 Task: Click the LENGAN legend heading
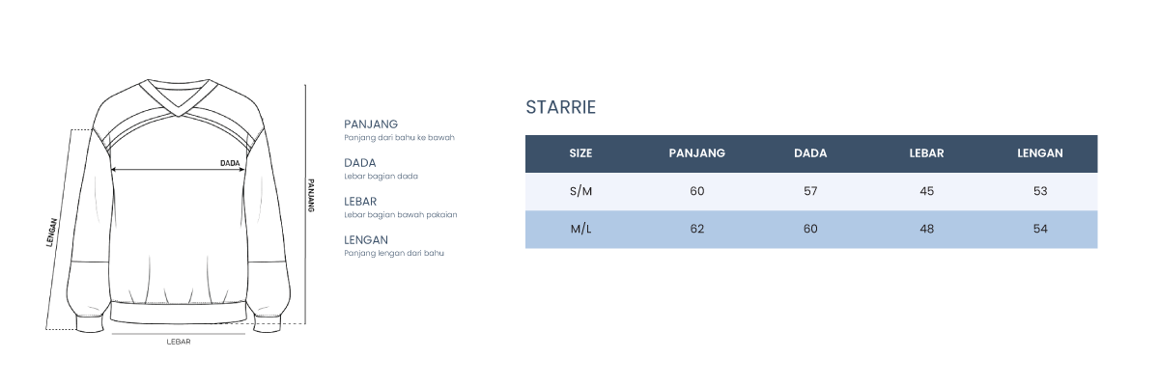(366, 240)
